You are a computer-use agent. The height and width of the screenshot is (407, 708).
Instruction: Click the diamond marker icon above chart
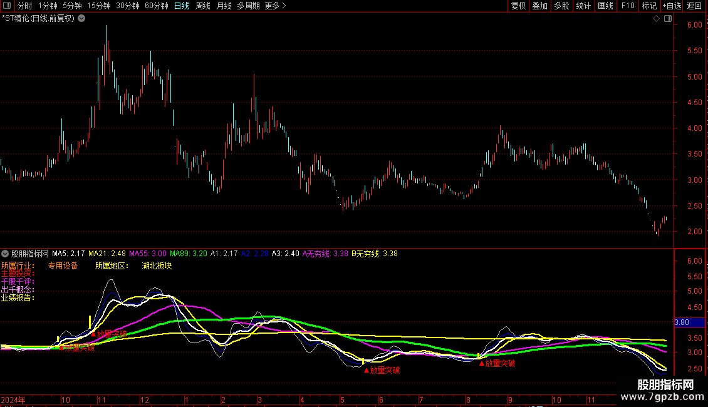[x=656, y=19]
